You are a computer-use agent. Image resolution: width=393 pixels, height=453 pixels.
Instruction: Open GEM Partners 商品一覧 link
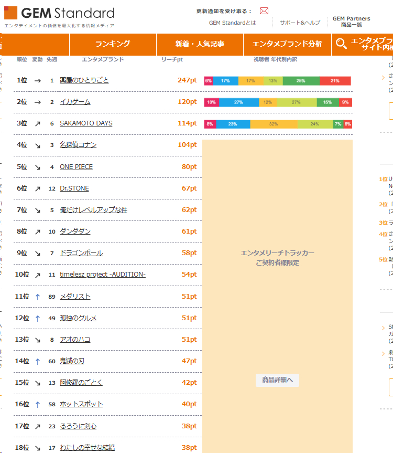pos(351,22)
